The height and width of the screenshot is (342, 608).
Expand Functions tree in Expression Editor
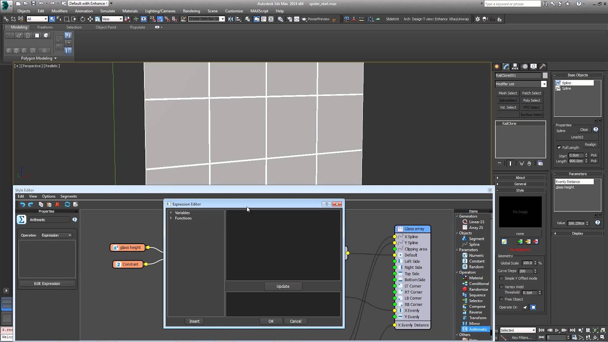(x=171, y=218)
